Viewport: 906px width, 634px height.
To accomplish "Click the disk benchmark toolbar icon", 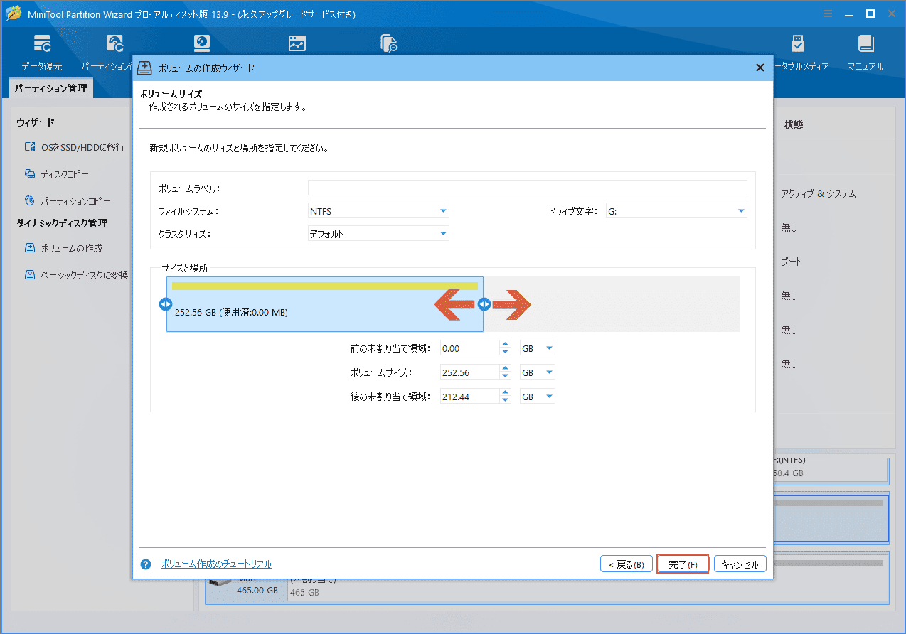I will pos(203,43).
